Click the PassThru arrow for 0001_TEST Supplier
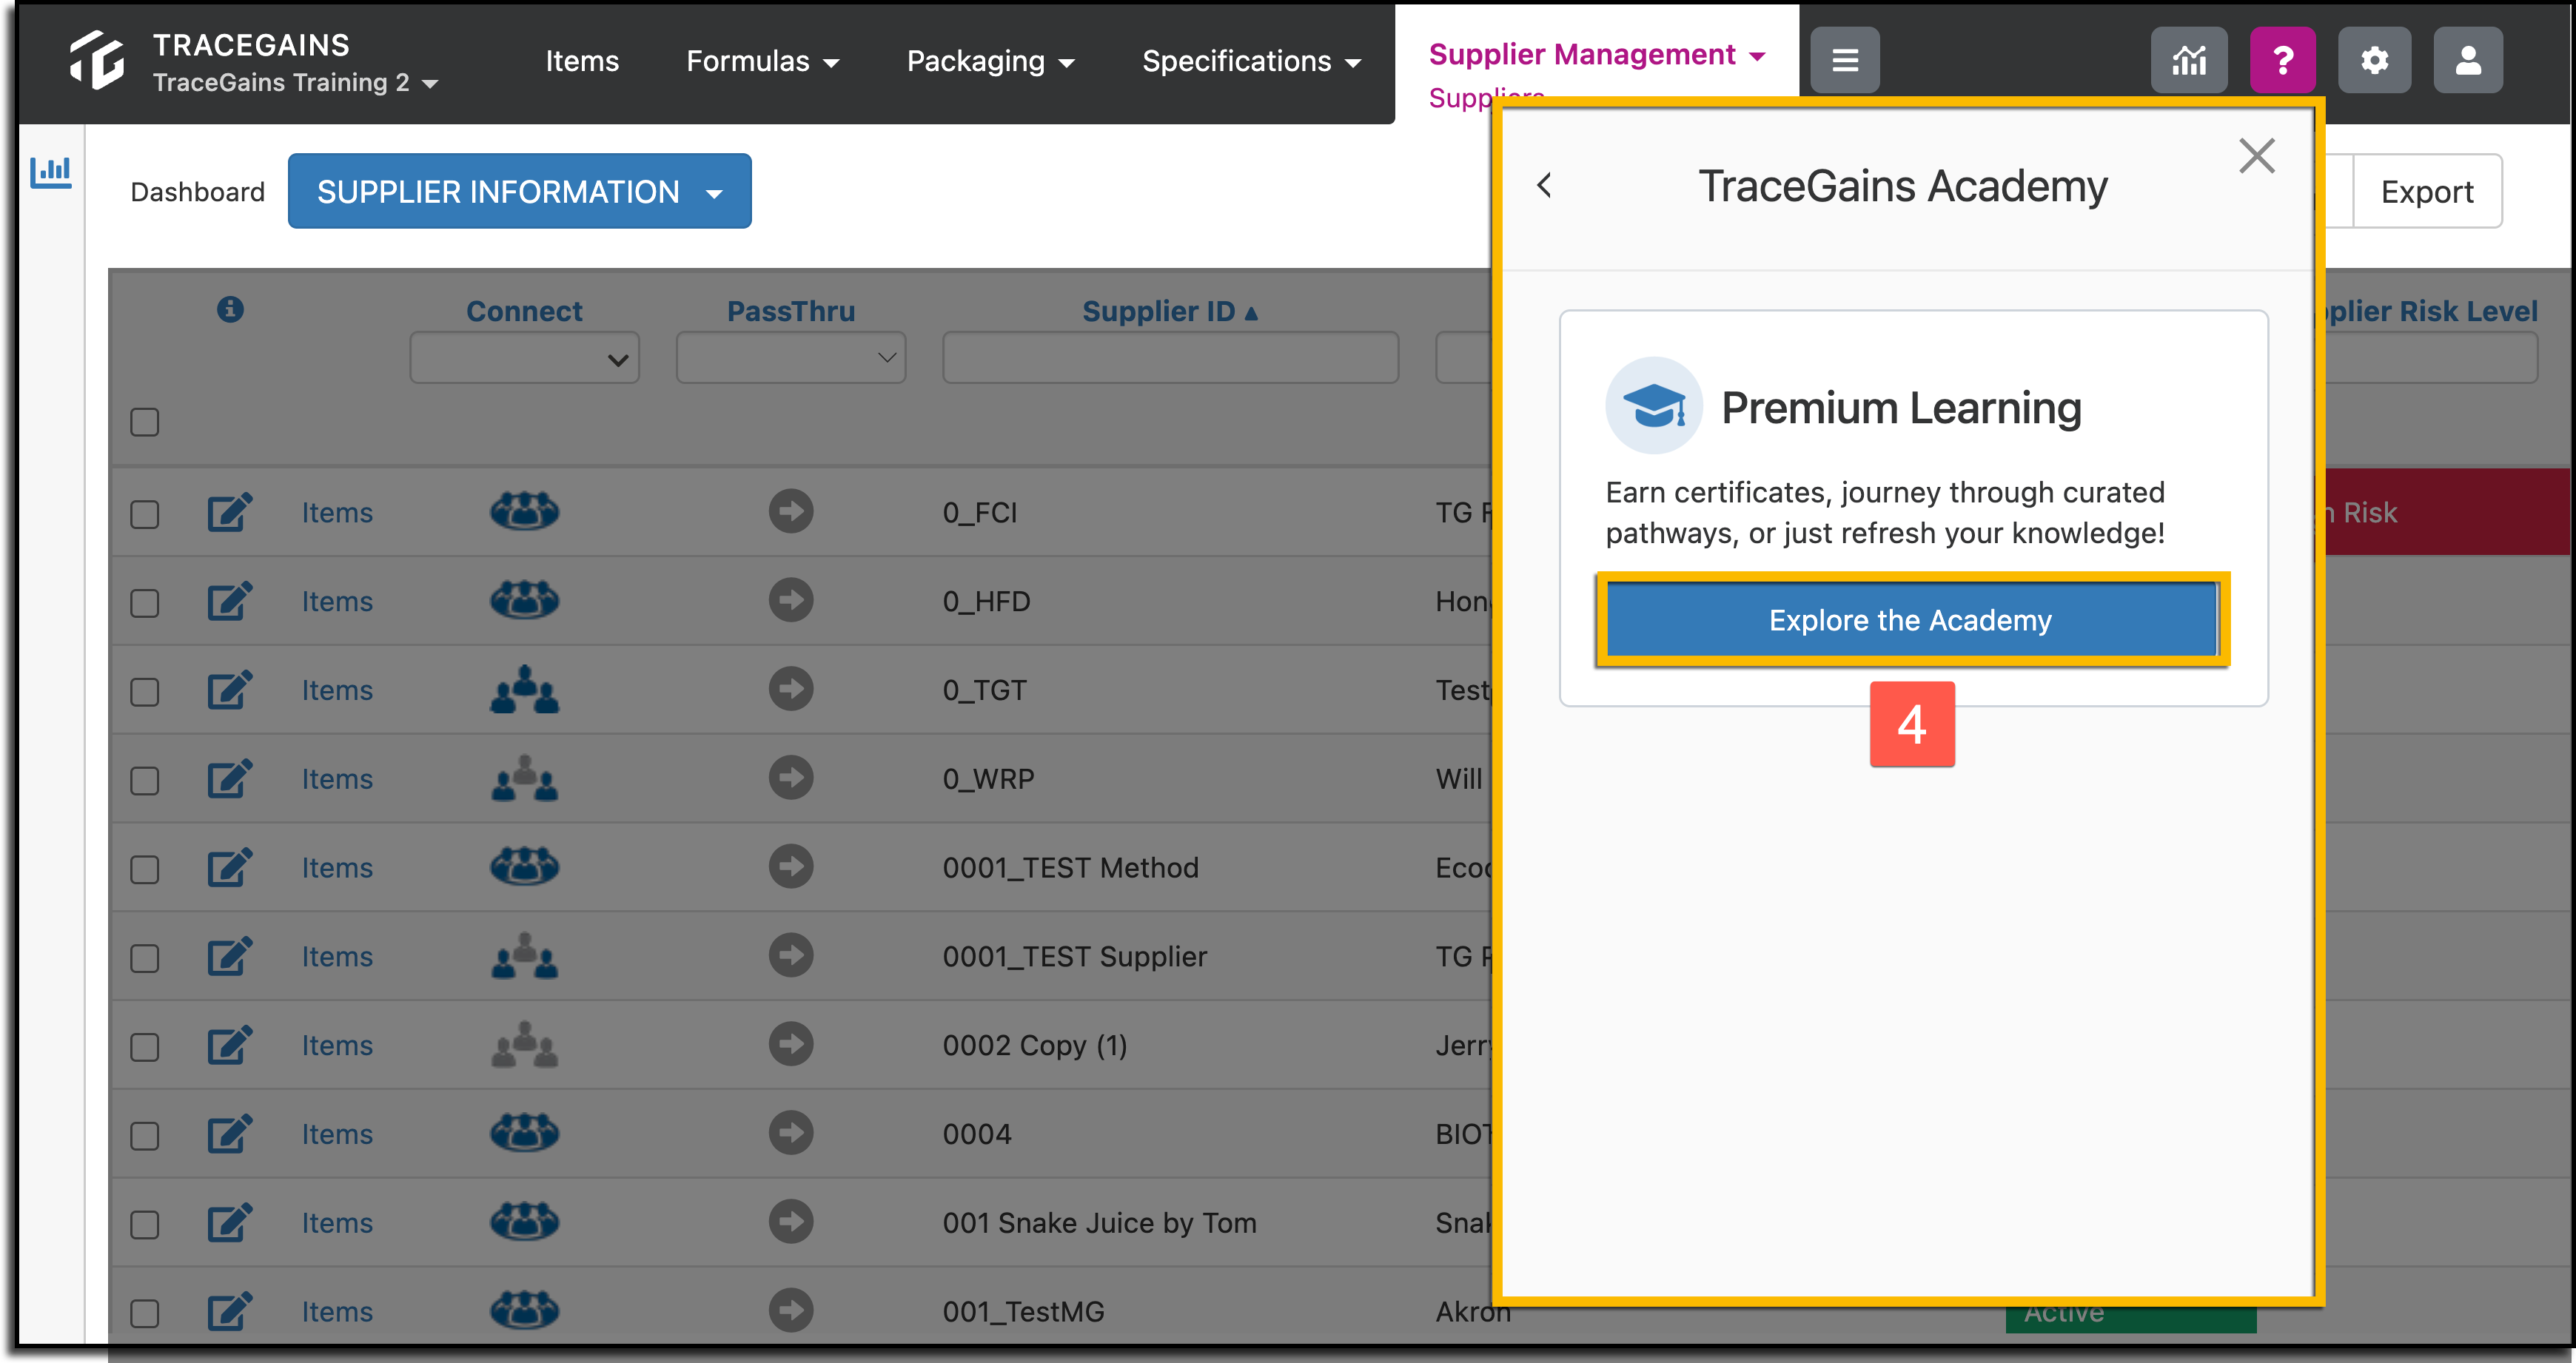The width and height of the screenshot is (2576, 1363). click(x=790, y=955)
